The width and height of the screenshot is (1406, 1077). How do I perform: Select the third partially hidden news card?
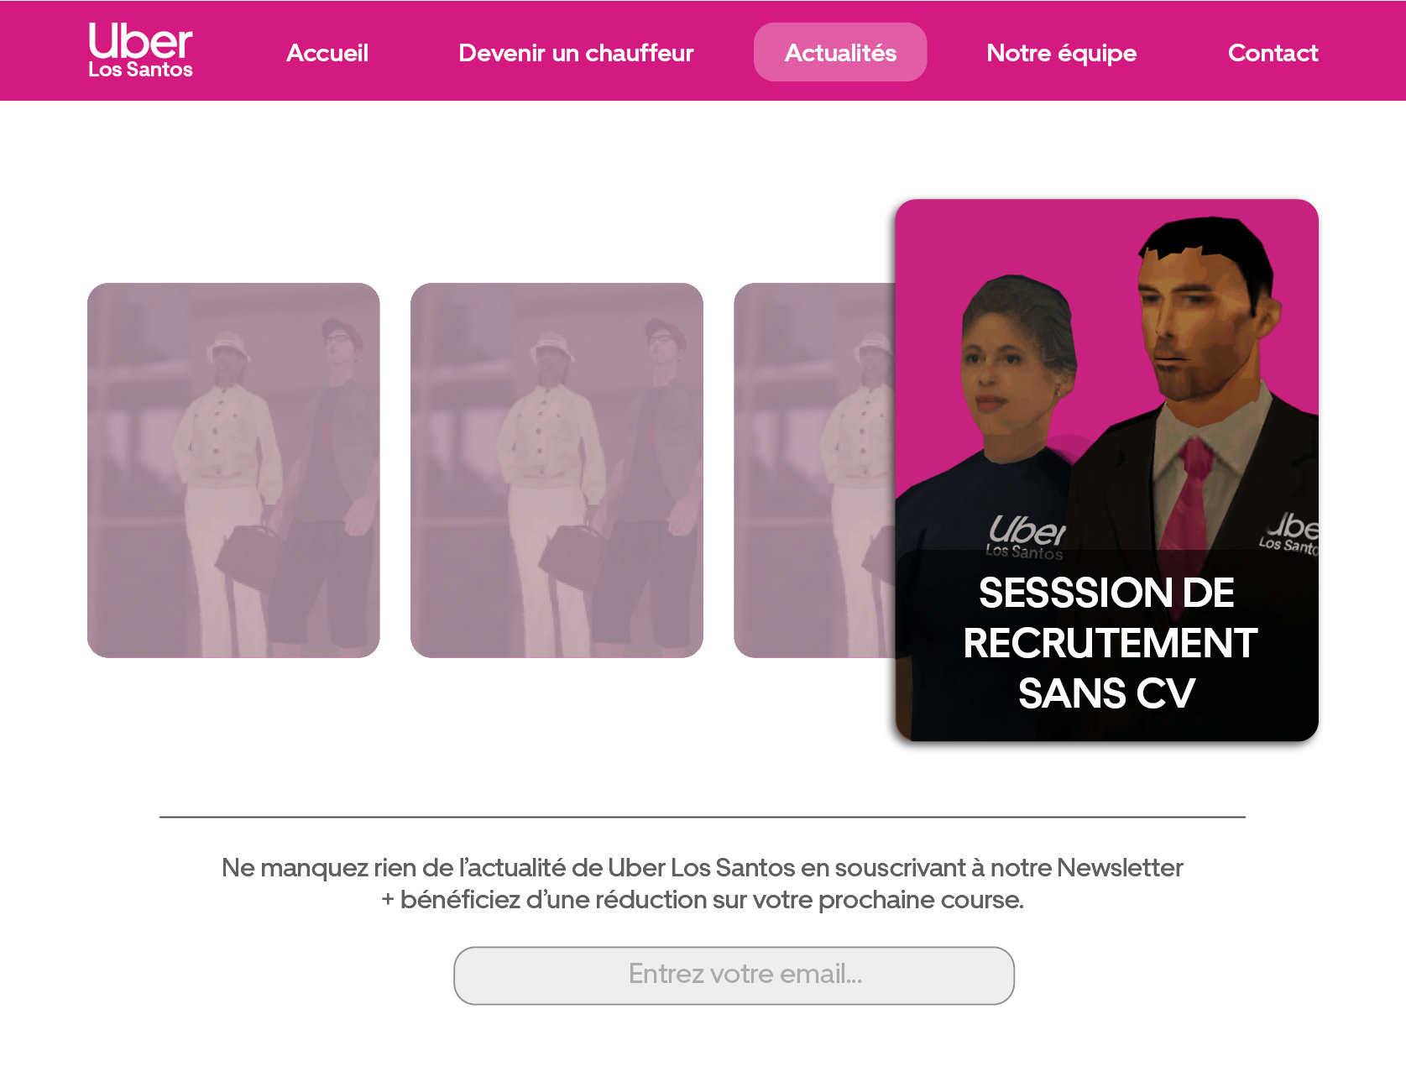(814, 470)
